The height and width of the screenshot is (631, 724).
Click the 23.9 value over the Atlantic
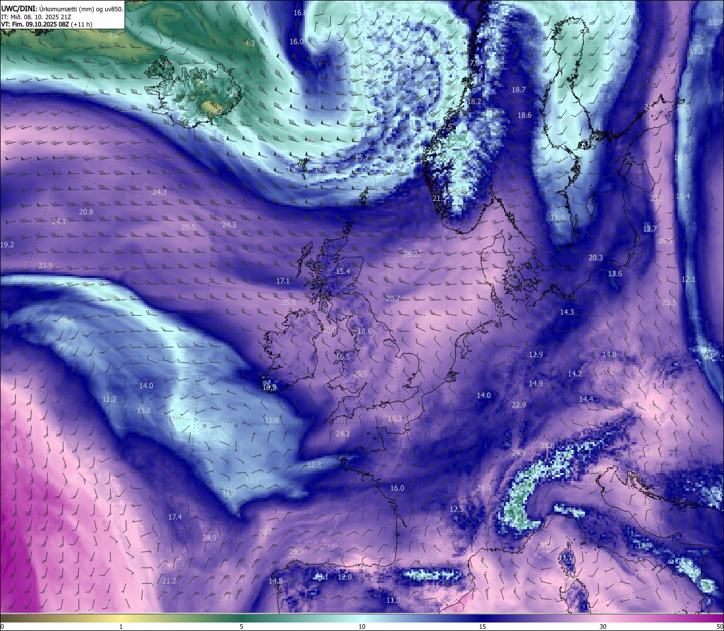(x=45, y=266)
